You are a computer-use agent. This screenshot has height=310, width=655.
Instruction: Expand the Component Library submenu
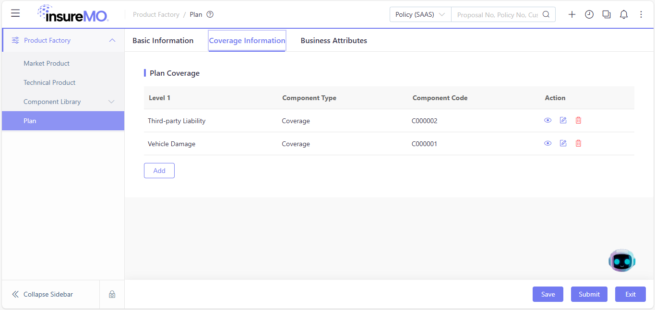point(111,102)
